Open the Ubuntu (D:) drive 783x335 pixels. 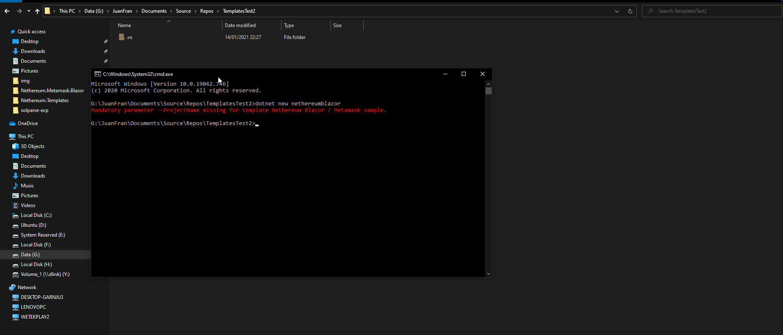[33, 225]
